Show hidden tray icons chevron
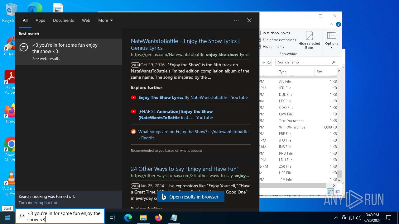Viewport: 399px width, 224px height. (x=336, y=218)
